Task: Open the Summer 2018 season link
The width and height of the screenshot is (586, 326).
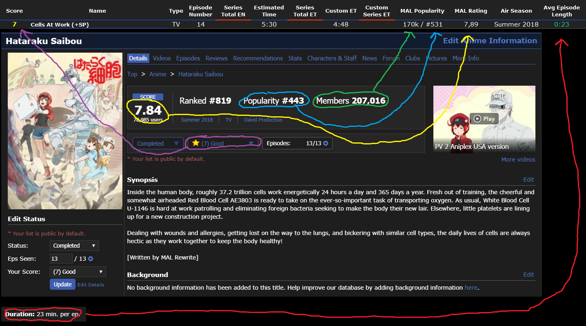Action: click(197, 120)
